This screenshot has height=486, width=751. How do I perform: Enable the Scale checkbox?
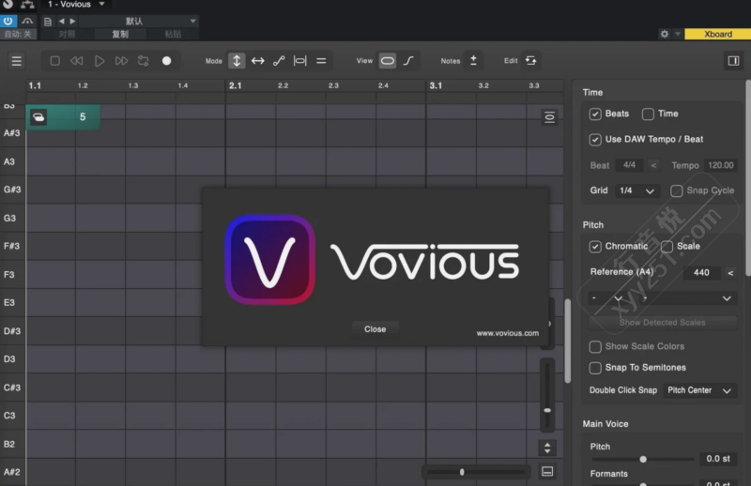667,246
